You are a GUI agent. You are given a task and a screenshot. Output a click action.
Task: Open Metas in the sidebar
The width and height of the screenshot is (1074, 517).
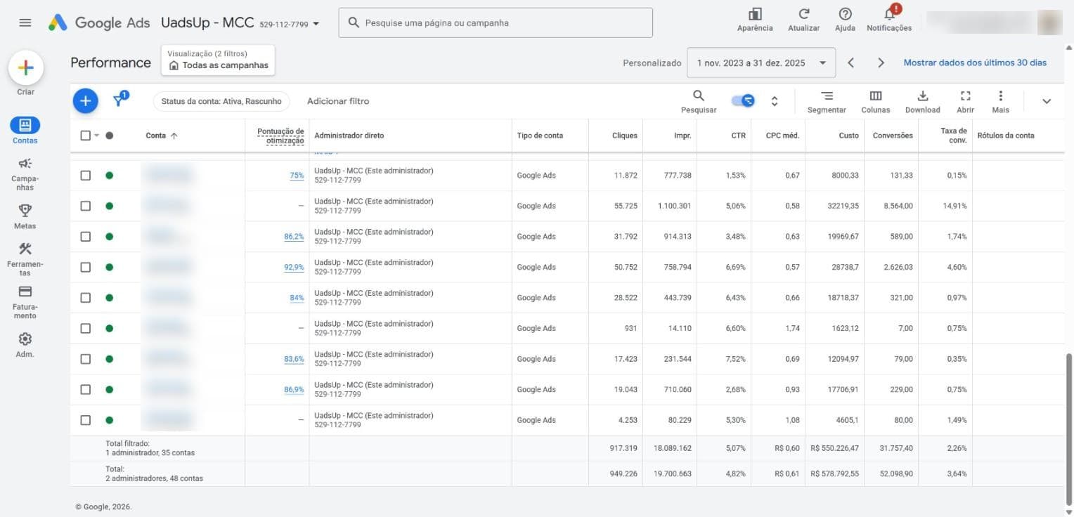(x=25, y=216)
